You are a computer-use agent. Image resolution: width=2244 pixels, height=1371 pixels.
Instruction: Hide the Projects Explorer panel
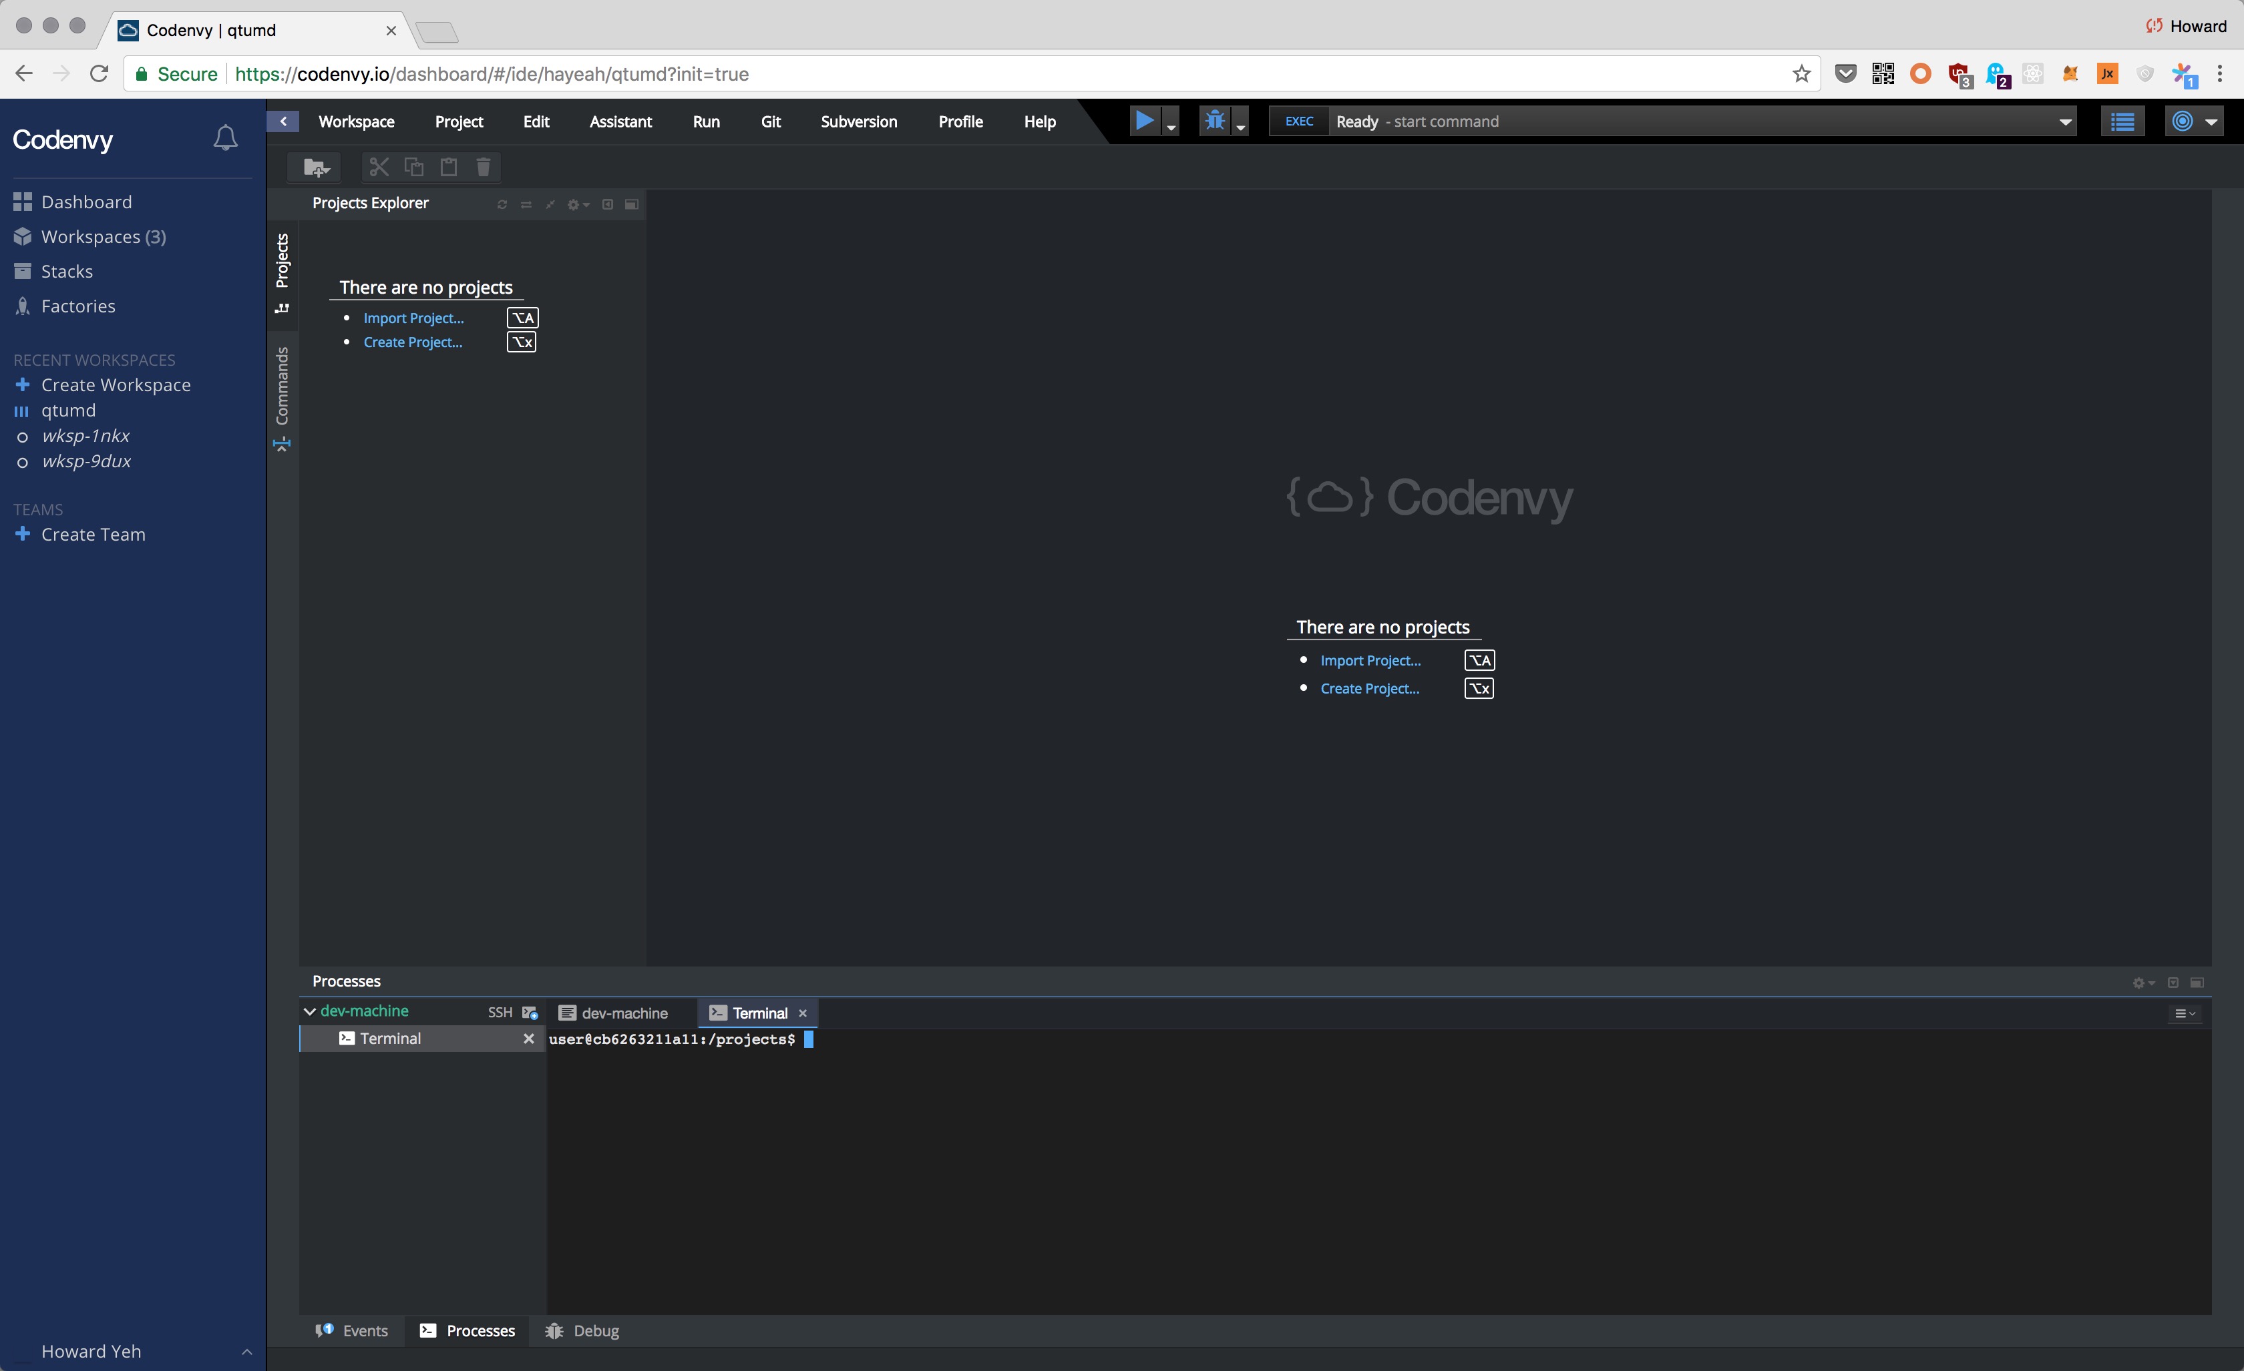[x=608, y=205]
